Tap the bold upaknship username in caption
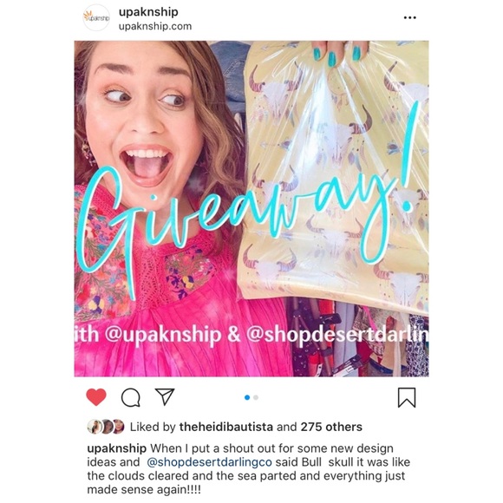Viewport: 503px width, 503px height. coord(117,448)
